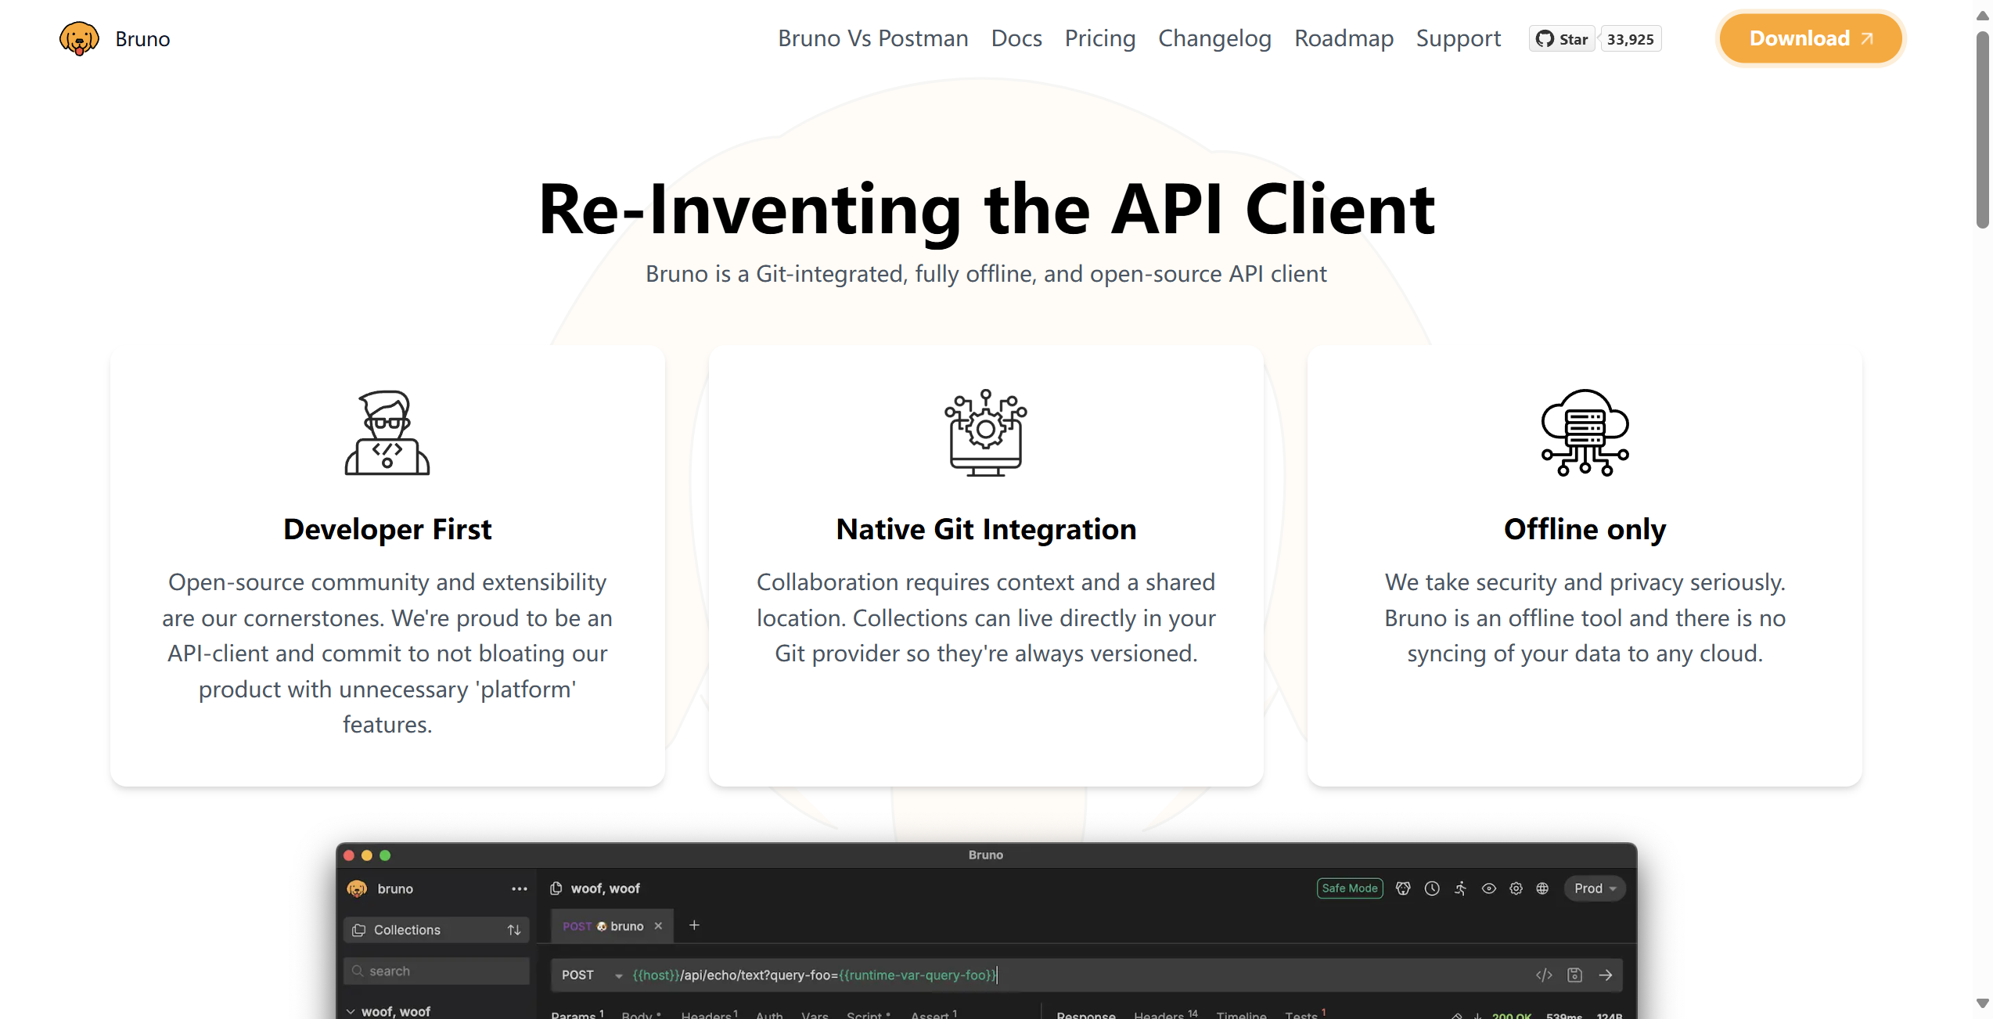
Task: Toggle response preview with the eye icon
Action: (1488, 888)
